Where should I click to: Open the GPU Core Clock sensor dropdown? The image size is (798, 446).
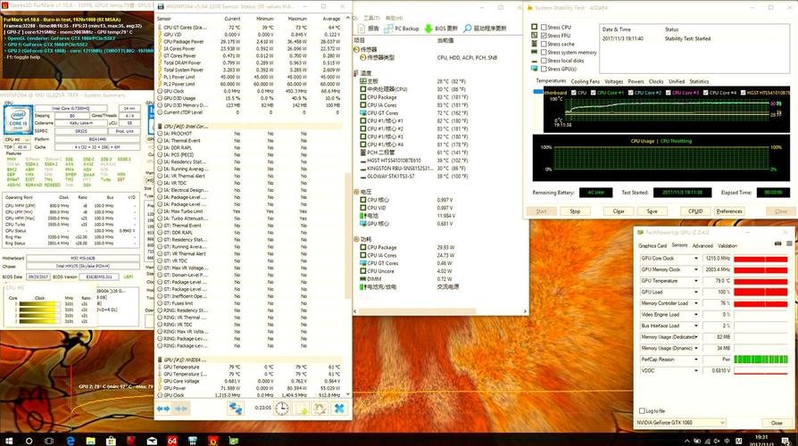[x=695, y=259]
